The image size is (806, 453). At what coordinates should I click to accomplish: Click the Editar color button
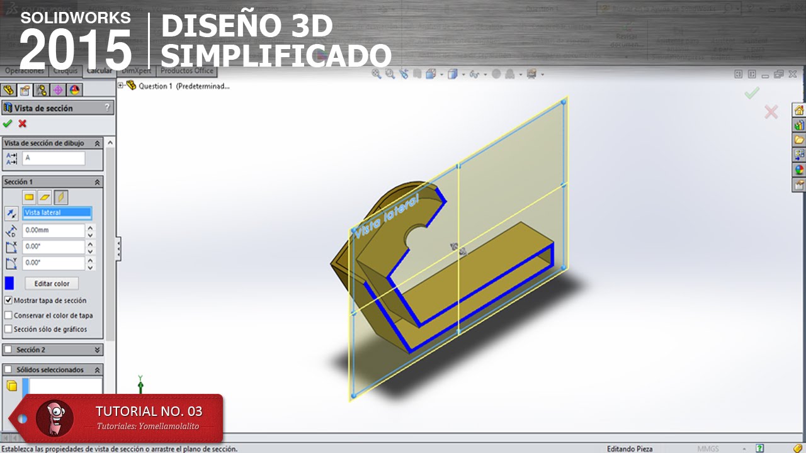(52, 284)
